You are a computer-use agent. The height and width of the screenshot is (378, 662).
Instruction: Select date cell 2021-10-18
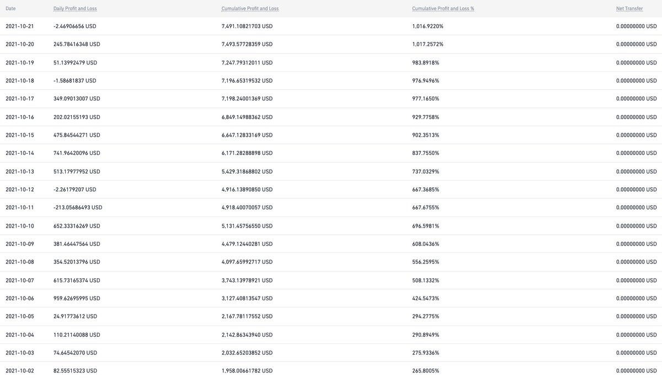point(20,80)
